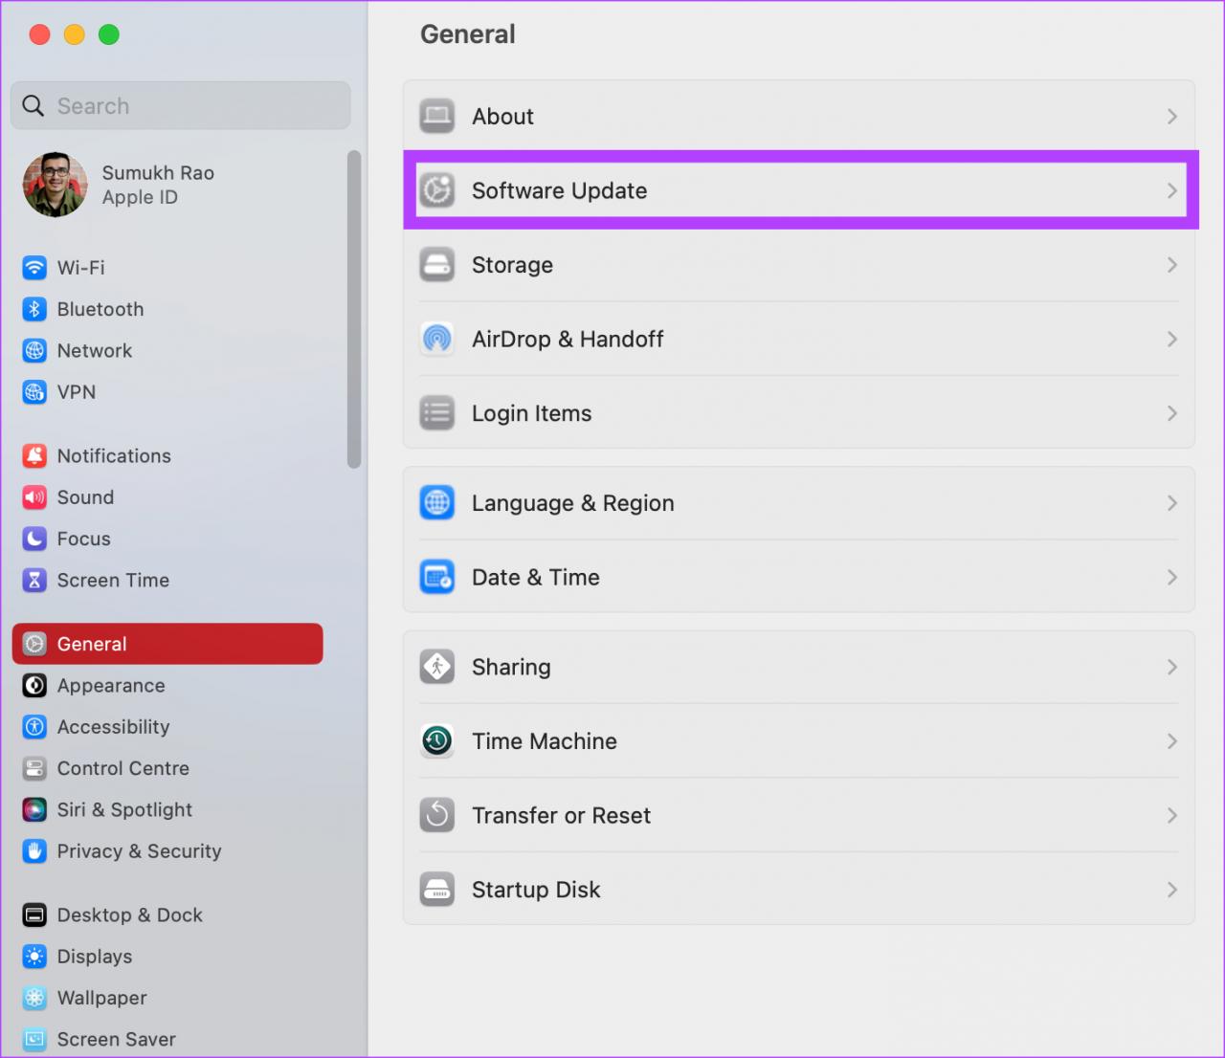The width and height of the screenshot is (1225, 1058).
Task: Click the Siri & Spotlight icon
Action: [x=34, y=810]
